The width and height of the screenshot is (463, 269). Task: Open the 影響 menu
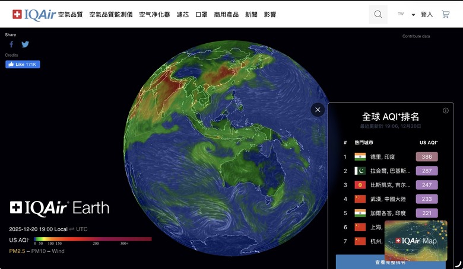pyautogui.click(x=270, y=14)
